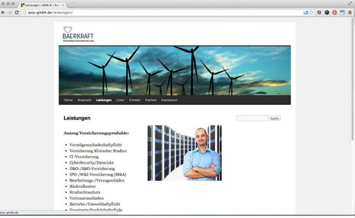Click the Suche button
The height and width of the screenshot is (218, 355).
coord(275,118)
